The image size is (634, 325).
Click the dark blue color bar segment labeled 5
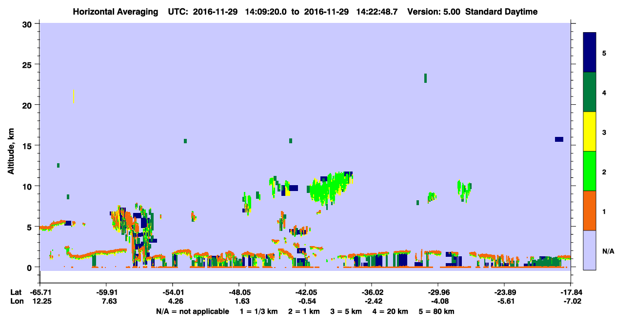pos(590,52)
